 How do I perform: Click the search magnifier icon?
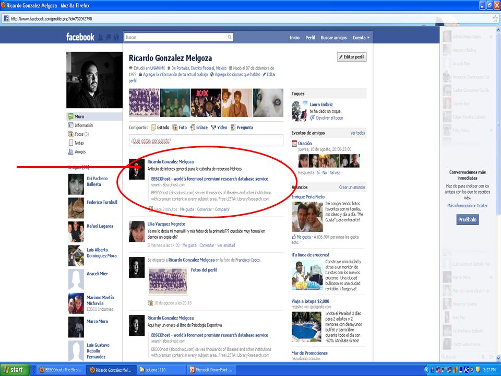point(230,38)
